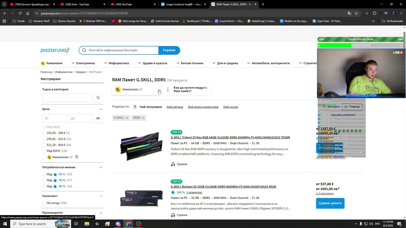Open the tab search dropdown at top left
The height and width of the screenshot is (228, 406).
coord(4,4)
